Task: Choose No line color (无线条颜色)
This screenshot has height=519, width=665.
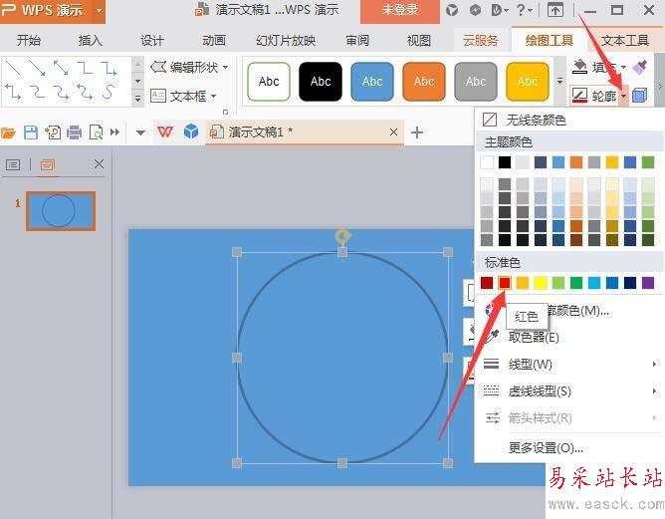Action: click(x=568, y=121)
